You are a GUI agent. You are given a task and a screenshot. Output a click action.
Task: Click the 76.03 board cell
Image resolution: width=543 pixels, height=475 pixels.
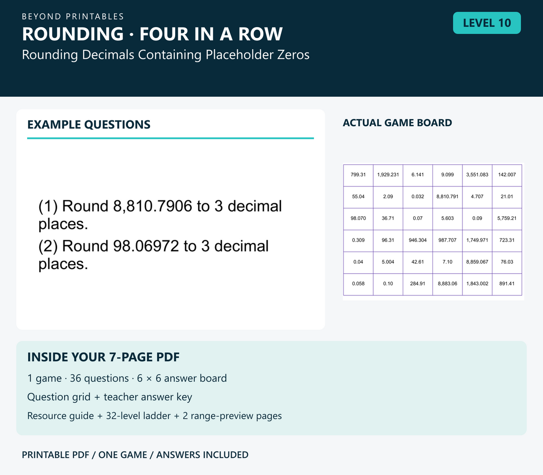click(x=507, y=262)
